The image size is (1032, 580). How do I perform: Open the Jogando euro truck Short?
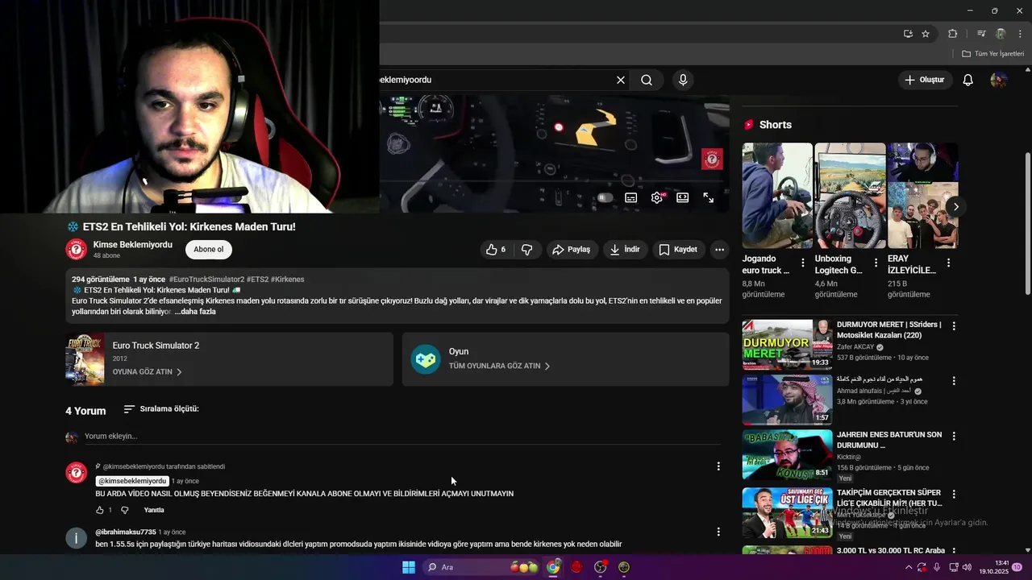click(x=777, y=196)
